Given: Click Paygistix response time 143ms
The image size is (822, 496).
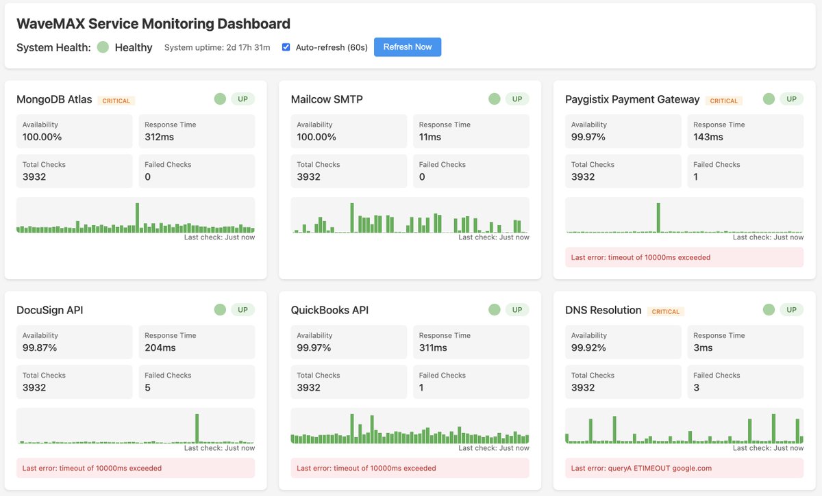Looking at the screenshot, I should click(x=708, y=137).
